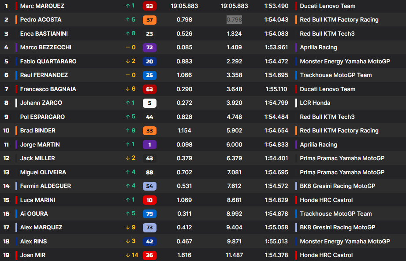Click Ducati Lenovo Team in first row
Screen dimensions: 406x261
328,6
